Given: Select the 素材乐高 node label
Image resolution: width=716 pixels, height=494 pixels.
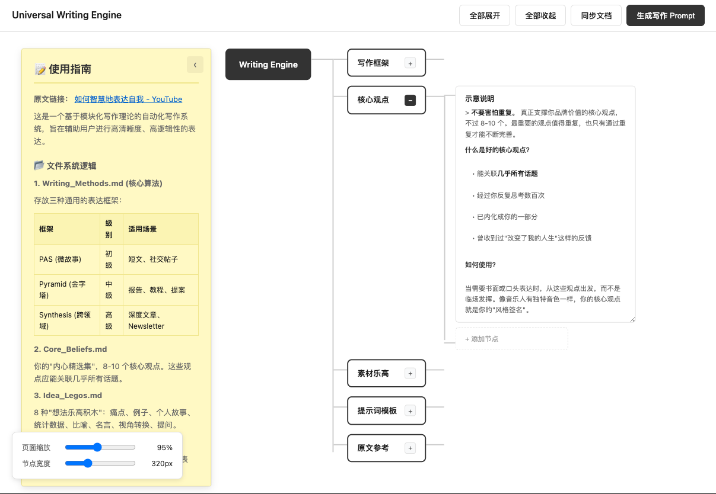Looking at the screenshot, I should [x=373, y=373].
